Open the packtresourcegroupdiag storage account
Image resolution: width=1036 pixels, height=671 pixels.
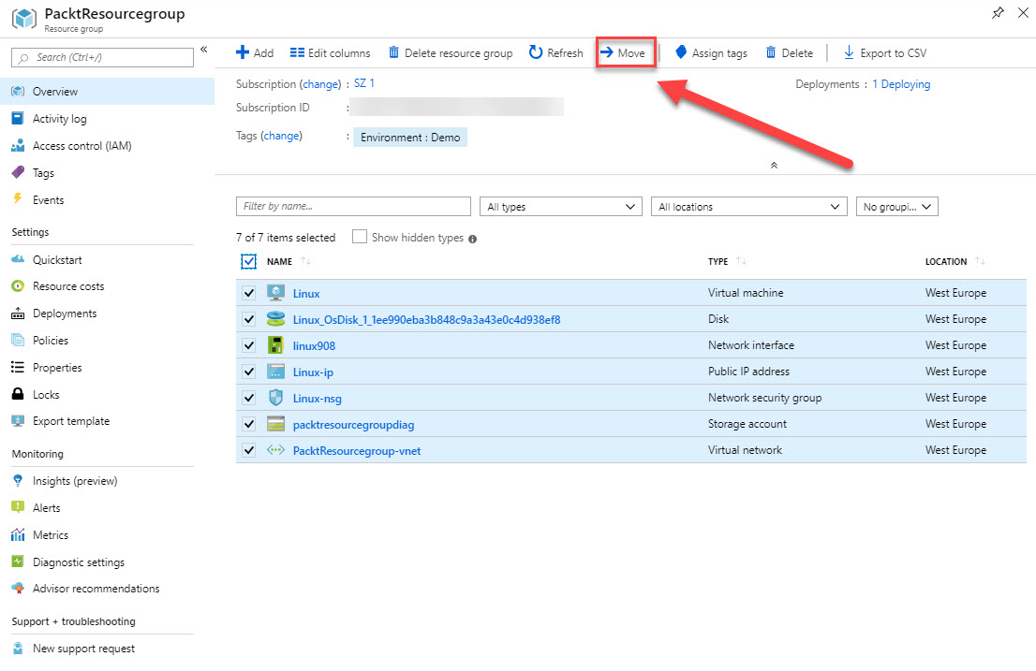tap(353, 425)
